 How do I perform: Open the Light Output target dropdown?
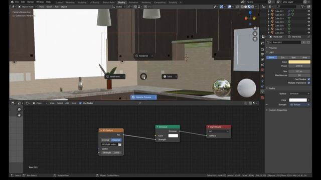tap(219, 131)
